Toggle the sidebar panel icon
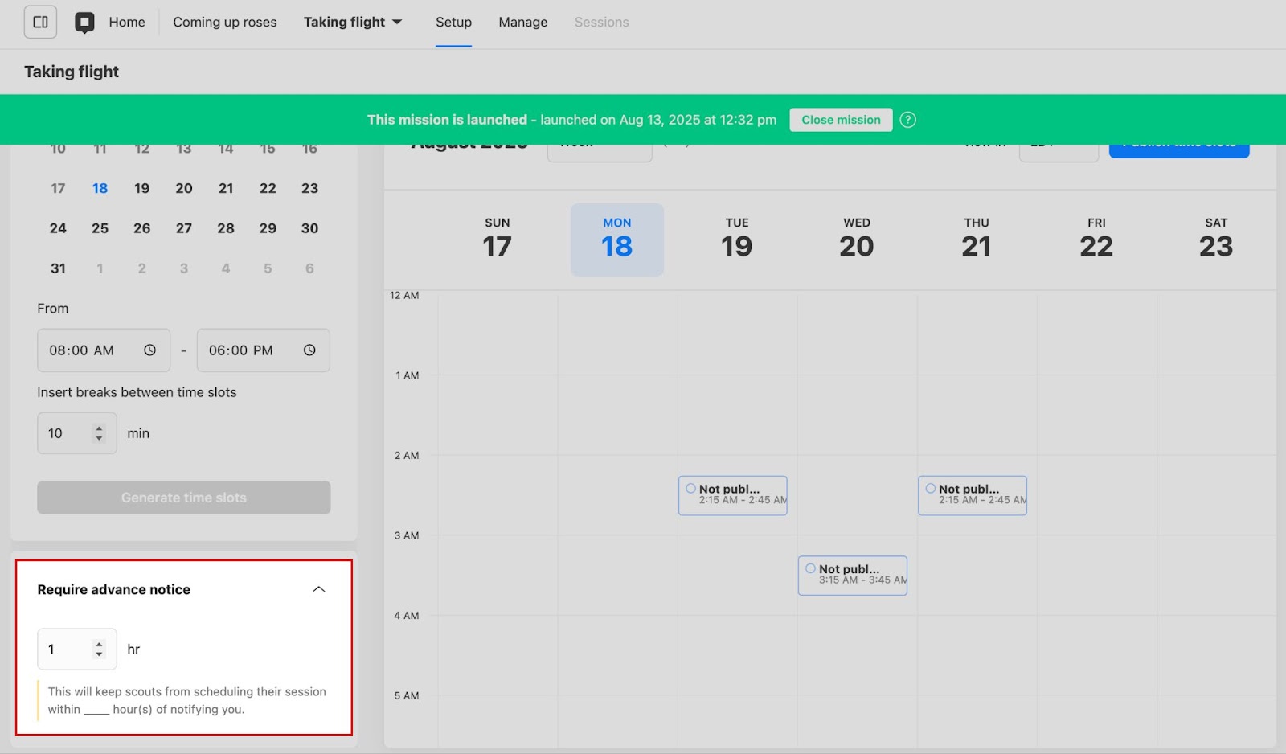The image size is (1286, 754). pos(40,23)
